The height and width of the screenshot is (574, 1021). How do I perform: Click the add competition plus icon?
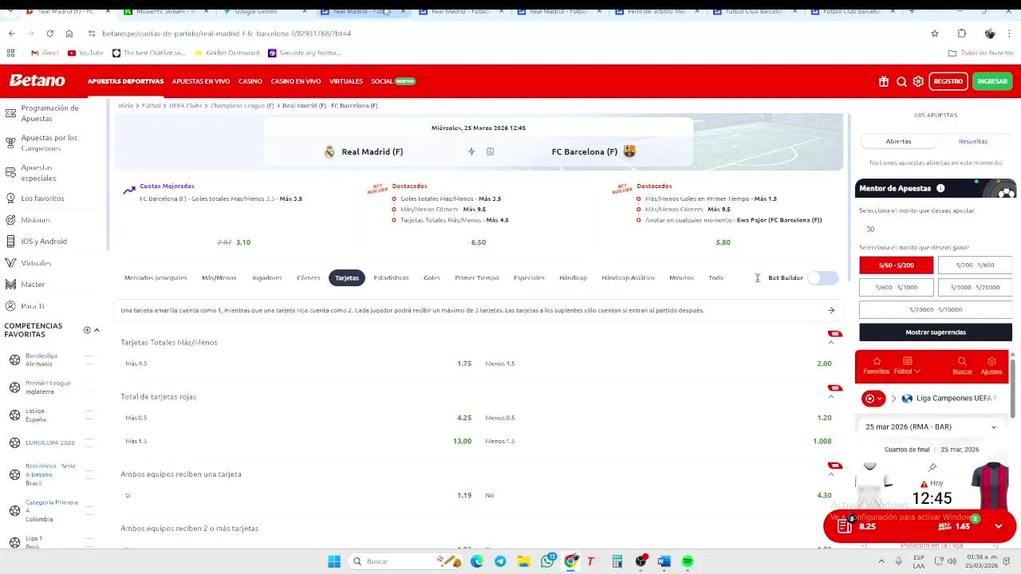[x=87, y=330]
